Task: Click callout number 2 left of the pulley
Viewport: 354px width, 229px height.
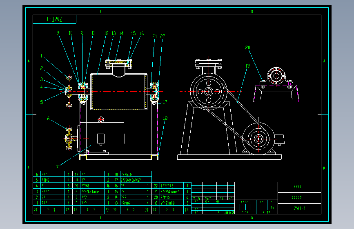Action: (x=42, y=68)
